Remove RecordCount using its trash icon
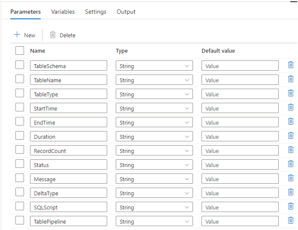The image size is (298, 230). [291, 150]
